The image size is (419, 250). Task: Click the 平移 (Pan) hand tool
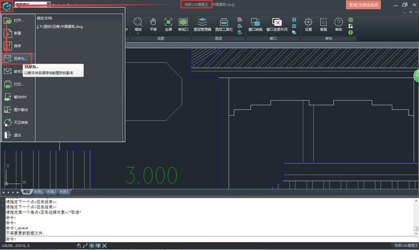(153, 24)
